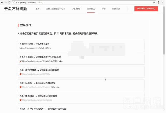Select the 效果测试 navigation tab
The image size is (166, 113).
click(x=91, y=9)
